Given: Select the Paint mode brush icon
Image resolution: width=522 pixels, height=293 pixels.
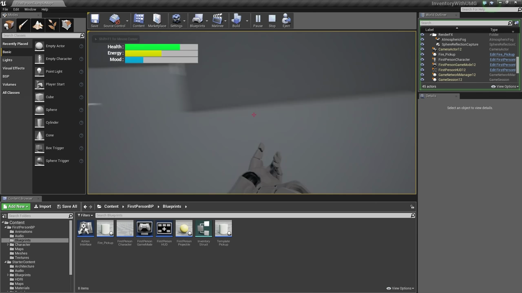Looking at the screenshot, I should coord(23,25).
